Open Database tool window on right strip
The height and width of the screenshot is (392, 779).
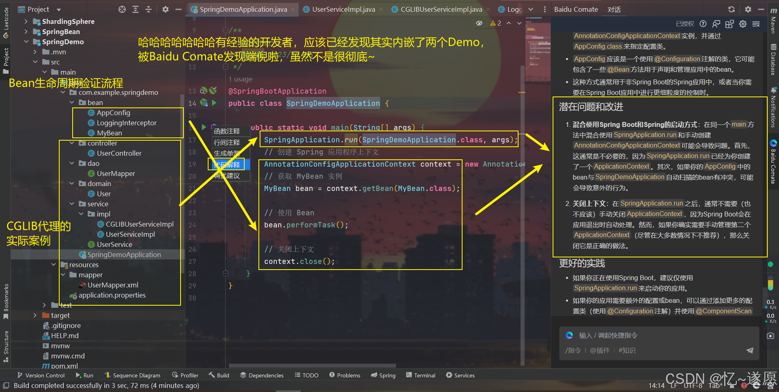pos(773,60)
